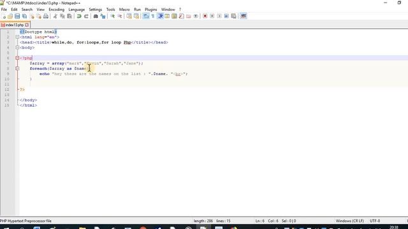Open the user defined language icon
Image resolution: width=408 pixels, height=229 pixels.
(x=167, y=16)
